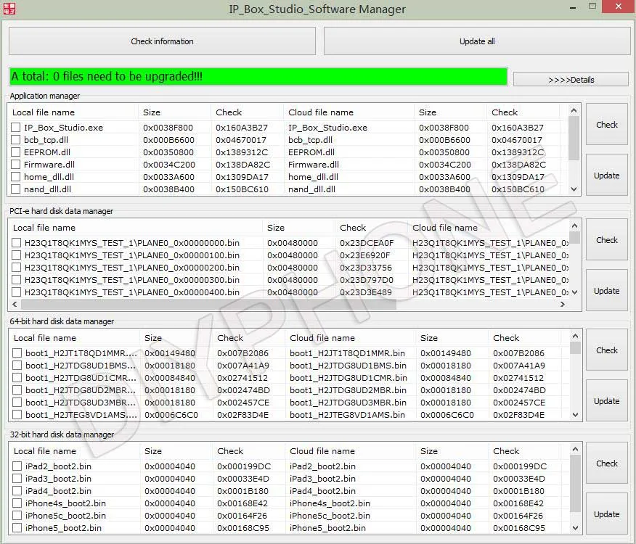Minimize the Software Manager window
Viewport: 636px width, 544px height.
pyautogui.click(x=573, y=8)
